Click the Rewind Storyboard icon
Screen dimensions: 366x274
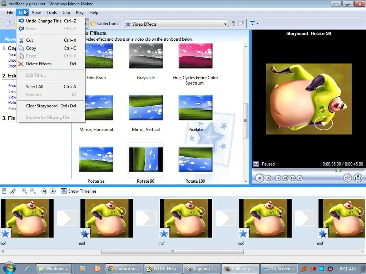click(44, 191)
